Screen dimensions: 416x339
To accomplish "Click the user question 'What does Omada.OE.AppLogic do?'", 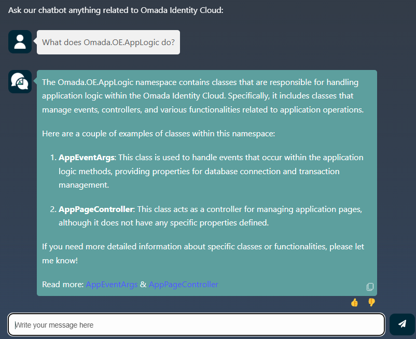I will (x=108, y=42).
